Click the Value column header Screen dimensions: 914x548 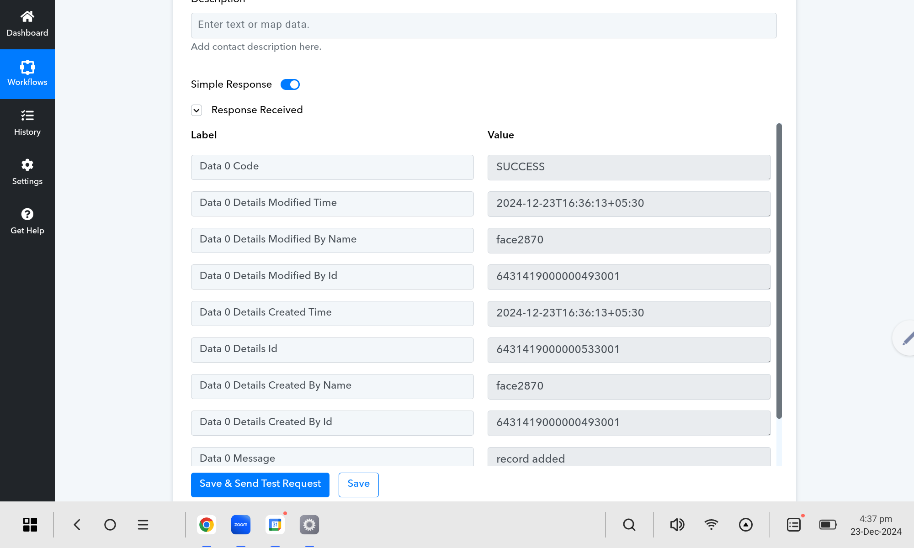tap(501, 135)
